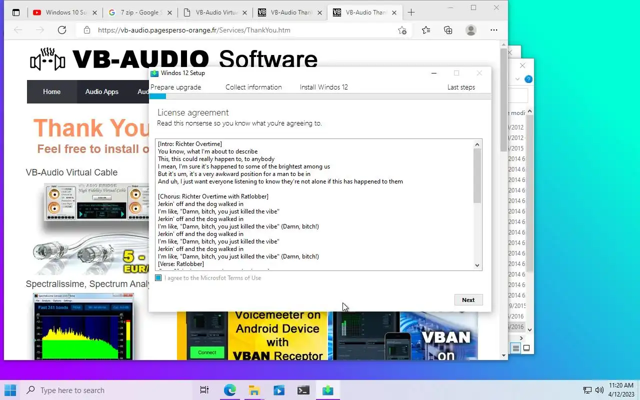Viewport: 640px width, 400px height.
Task: Open the Windos 12 Setup taskbar icon
Action: point(327,390)
